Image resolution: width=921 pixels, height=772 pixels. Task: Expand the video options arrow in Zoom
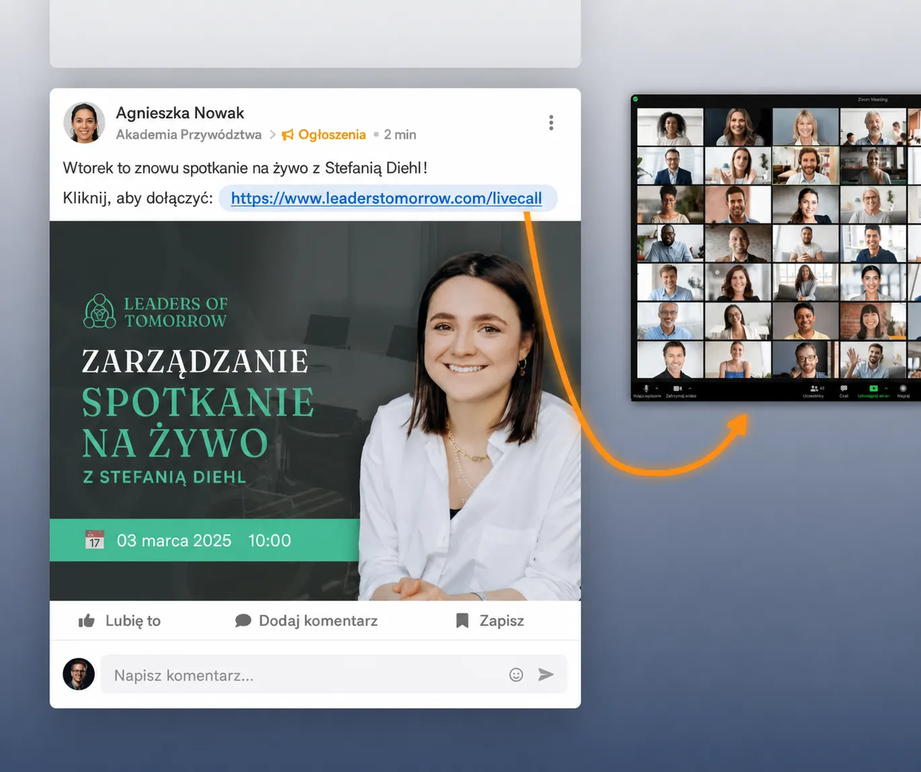point(689,388)
